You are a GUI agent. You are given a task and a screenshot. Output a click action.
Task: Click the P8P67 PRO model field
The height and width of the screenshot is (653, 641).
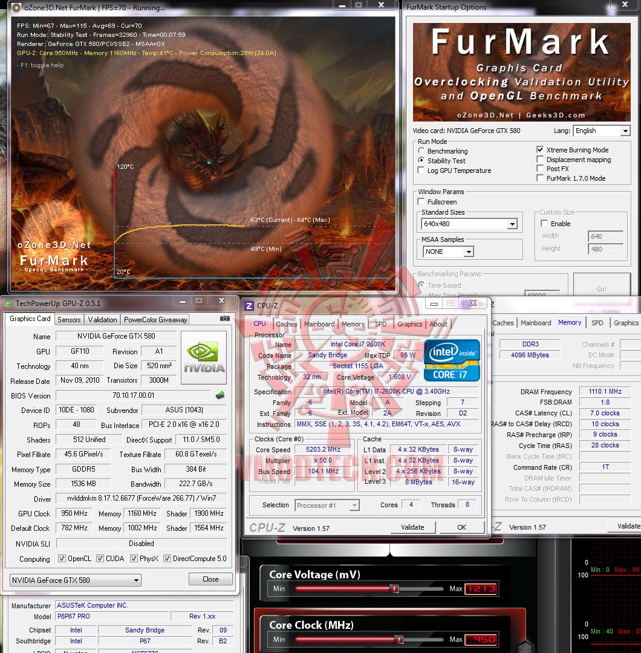(x=112, y=616)
